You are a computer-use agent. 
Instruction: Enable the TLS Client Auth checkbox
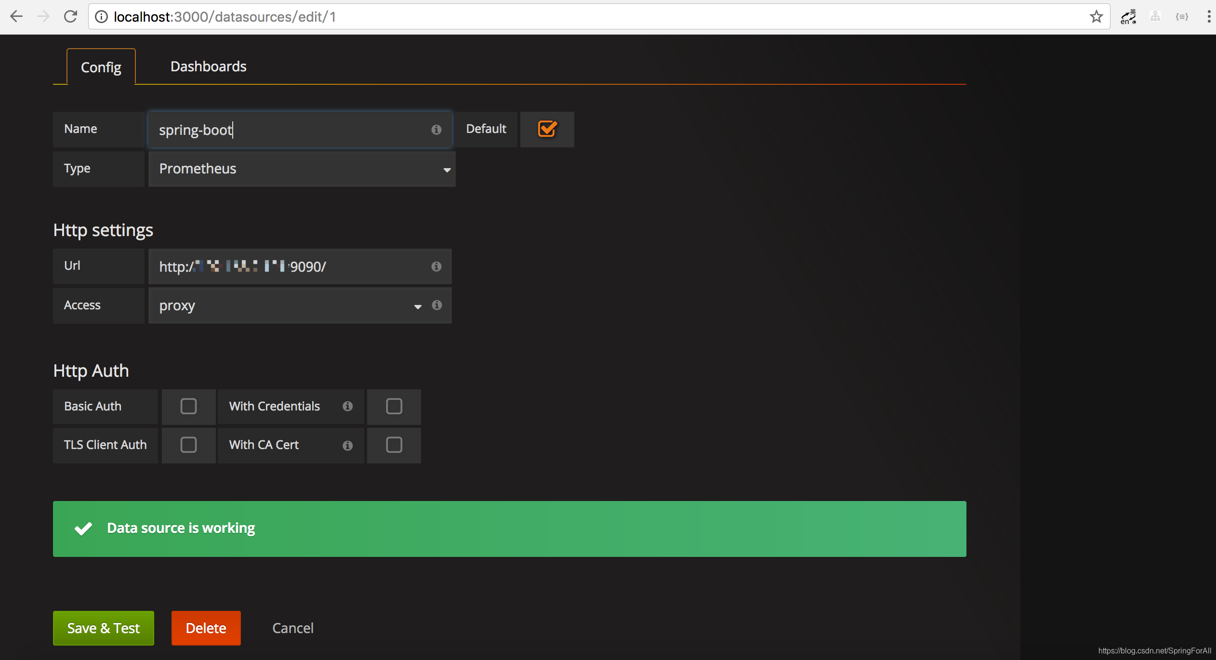[188, 445]
